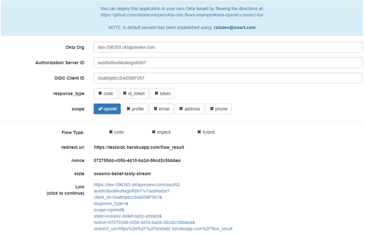Screen dimensions: 365x235
Task: Toggle the id_token response_type button
Action: [x=134, y=93]
